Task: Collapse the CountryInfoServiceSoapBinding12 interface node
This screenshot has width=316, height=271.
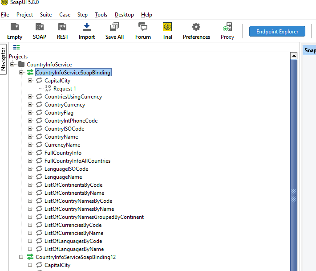Action: [x=21, y=257]
